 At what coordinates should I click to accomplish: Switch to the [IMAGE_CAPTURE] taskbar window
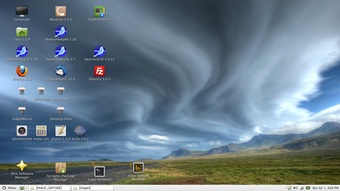click(49, 188)
